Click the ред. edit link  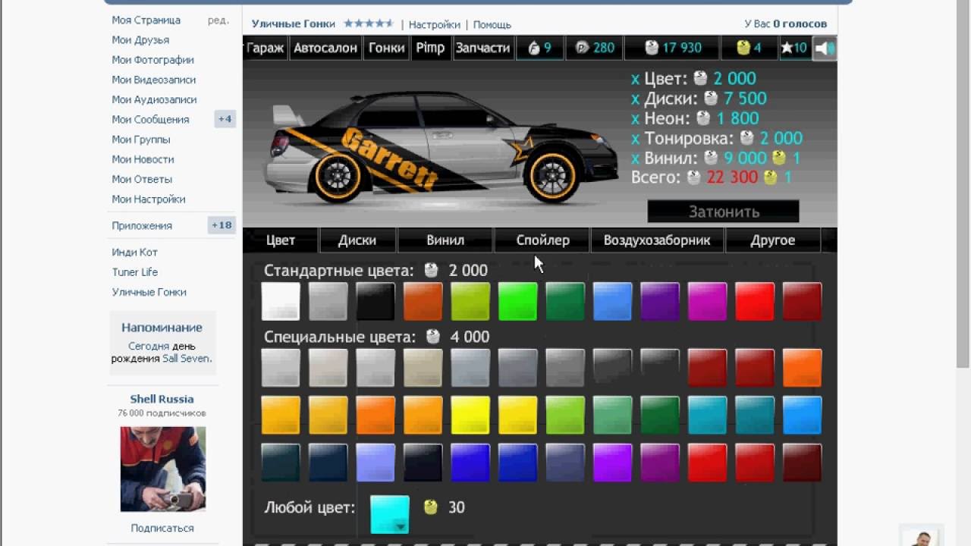pos(218,20)
